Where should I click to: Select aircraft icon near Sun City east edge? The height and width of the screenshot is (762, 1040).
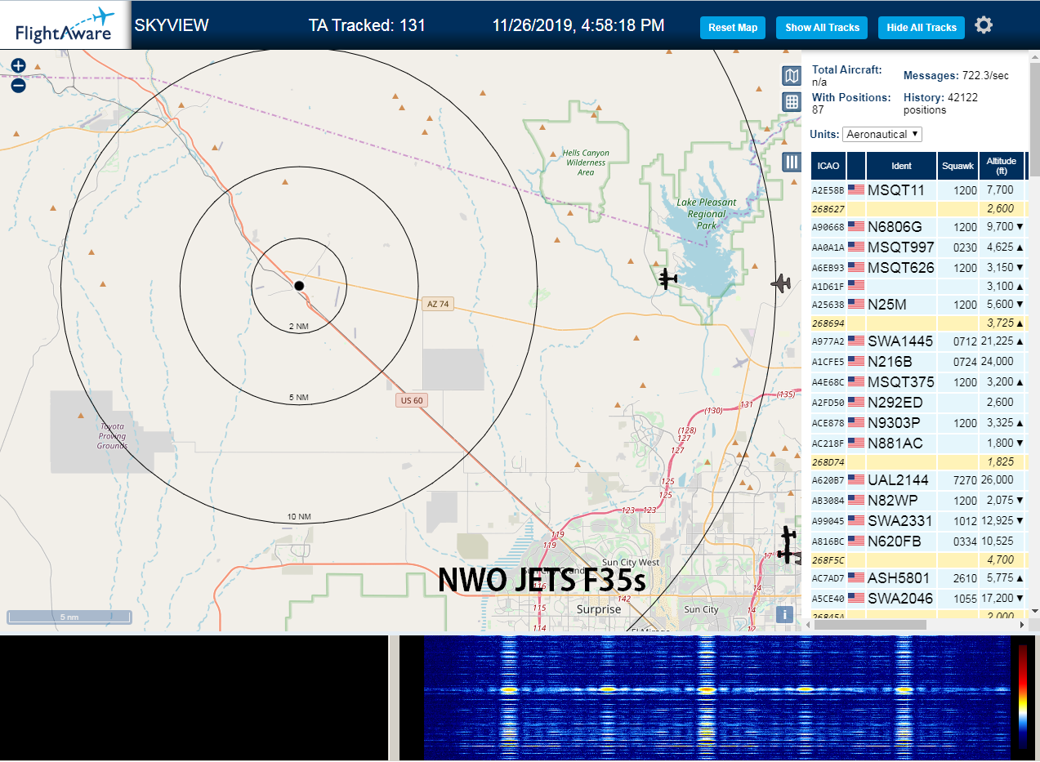coord(788,545)
